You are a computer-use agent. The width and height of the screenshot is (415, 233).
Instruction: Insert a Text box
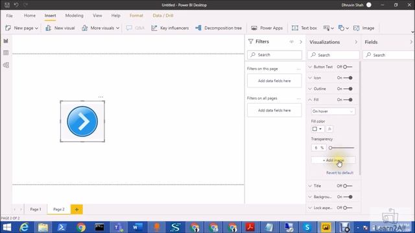(x=304, y=28)
